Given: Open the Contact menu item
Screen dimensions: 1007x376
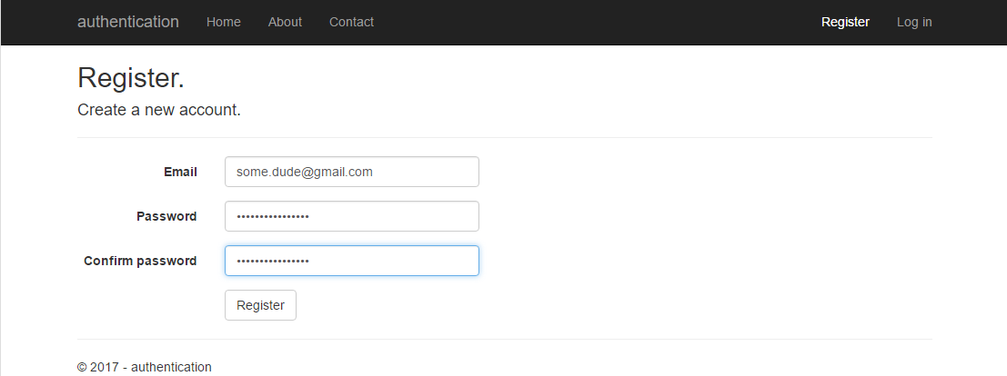Looking at the screenshot, I should (351, 22).
